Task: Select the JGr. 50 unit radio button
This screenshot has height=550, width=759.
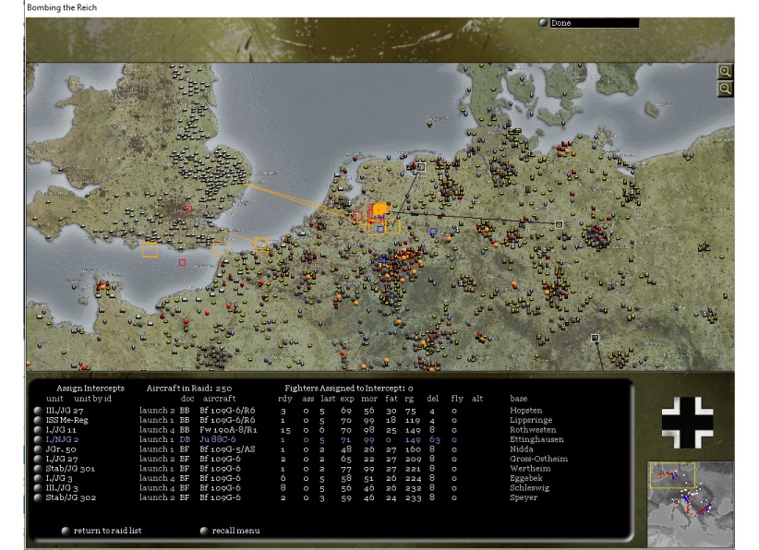Action: (38, 449)
